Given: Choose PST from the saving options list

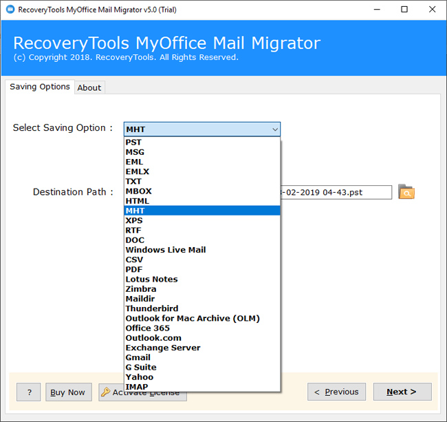Looking at the screenshot, I should (x=202, y=142).
